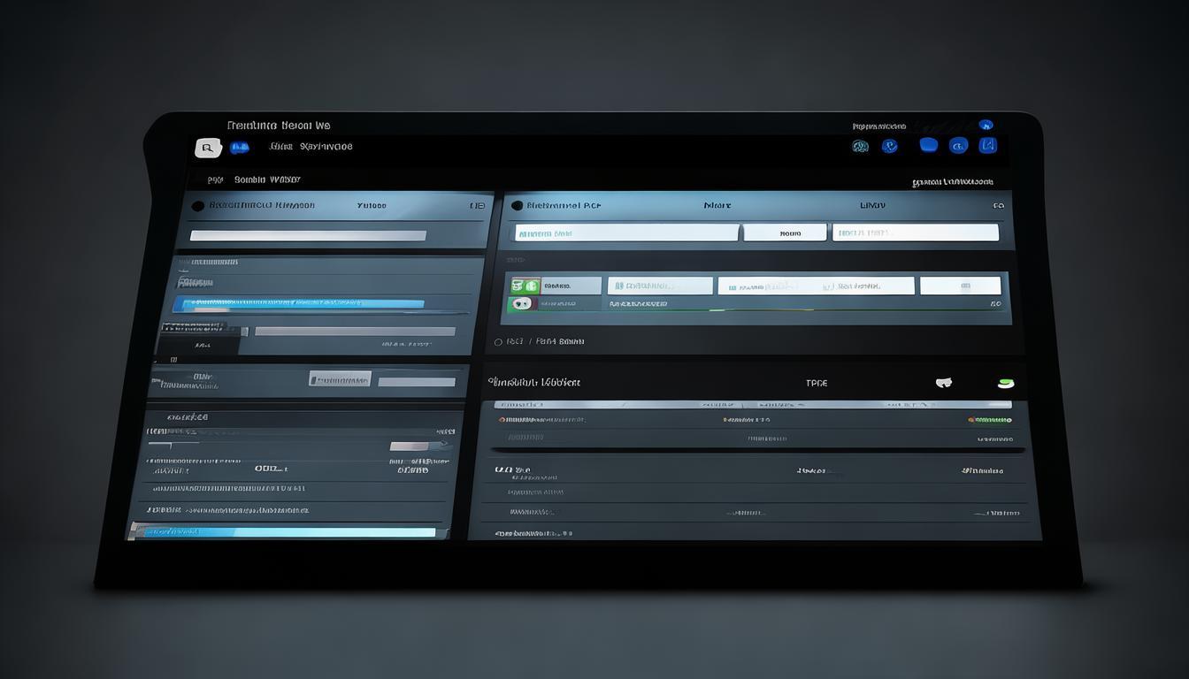Click the blue icon beside the search icon
The image size is (1189, 679).
[239, 148]
